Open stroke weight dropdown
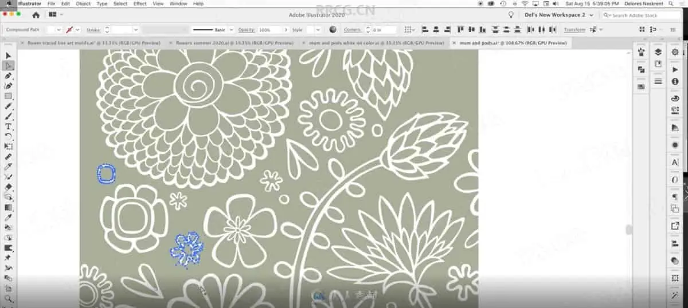 [x=135, y=29]
